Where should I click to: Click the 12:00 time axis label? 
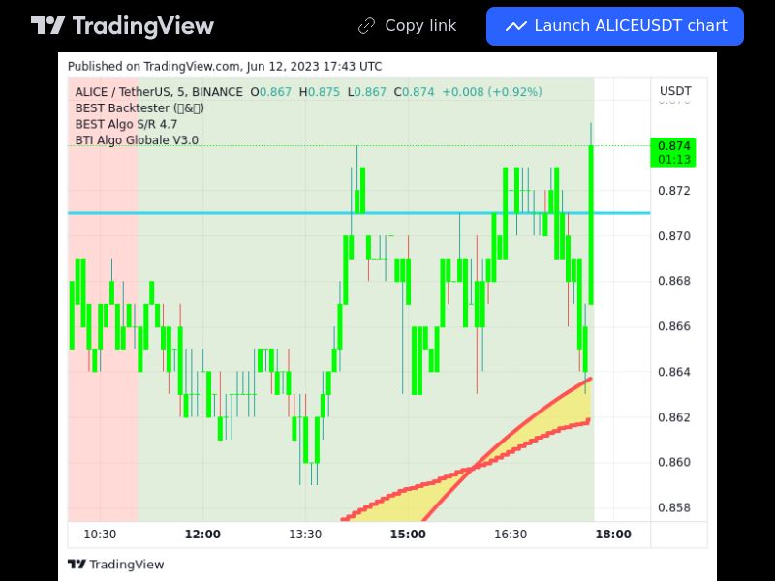(202, 535)
